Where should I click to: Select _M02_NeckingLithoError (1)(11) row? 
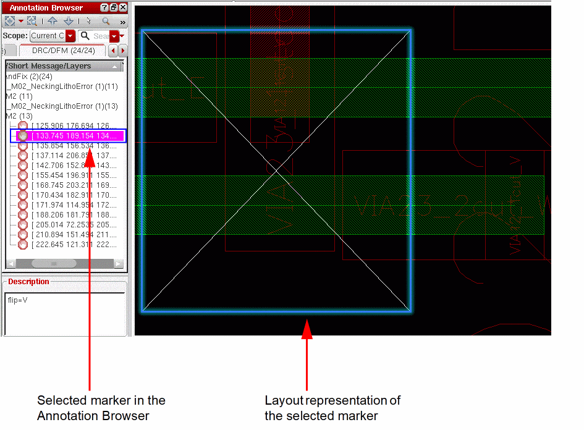point(62,86)
